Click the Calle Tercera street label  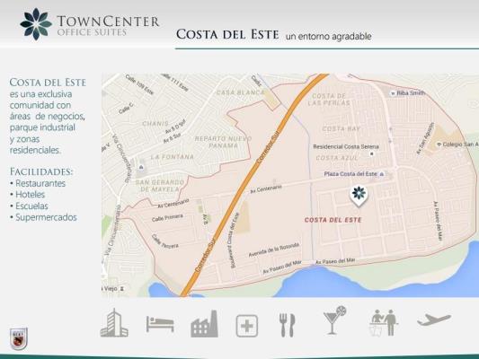pyautogui.click(x=165, y=241)
